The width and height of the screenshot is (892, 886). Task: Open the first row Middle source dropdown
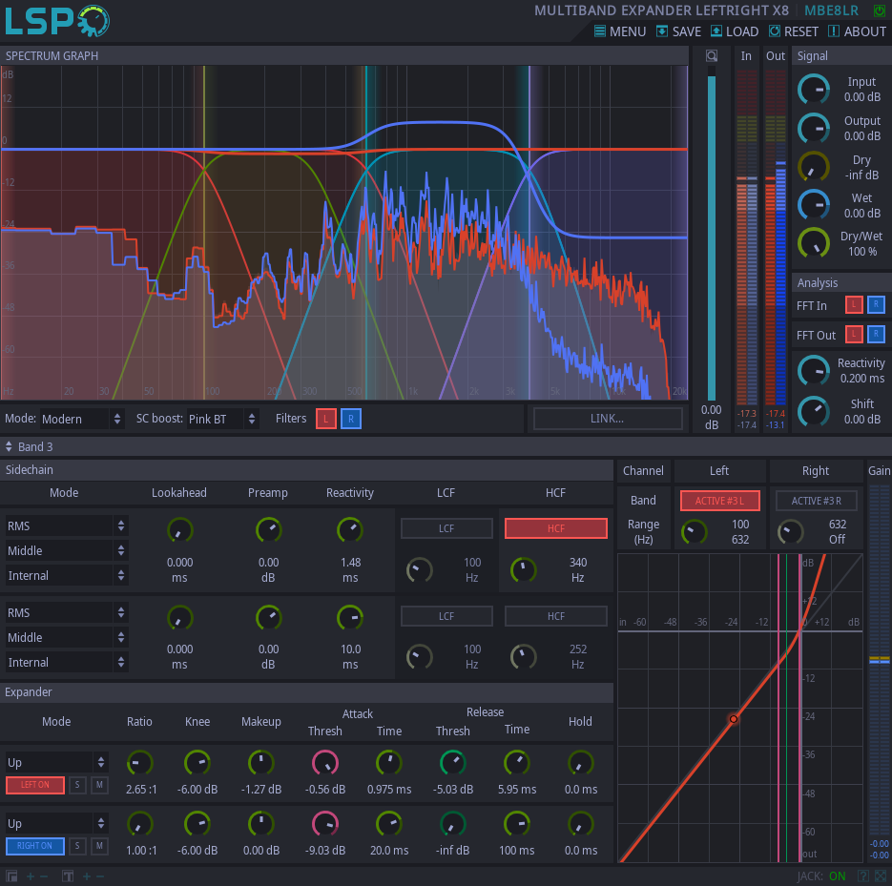pyautogui.click(x=66, y=550)
